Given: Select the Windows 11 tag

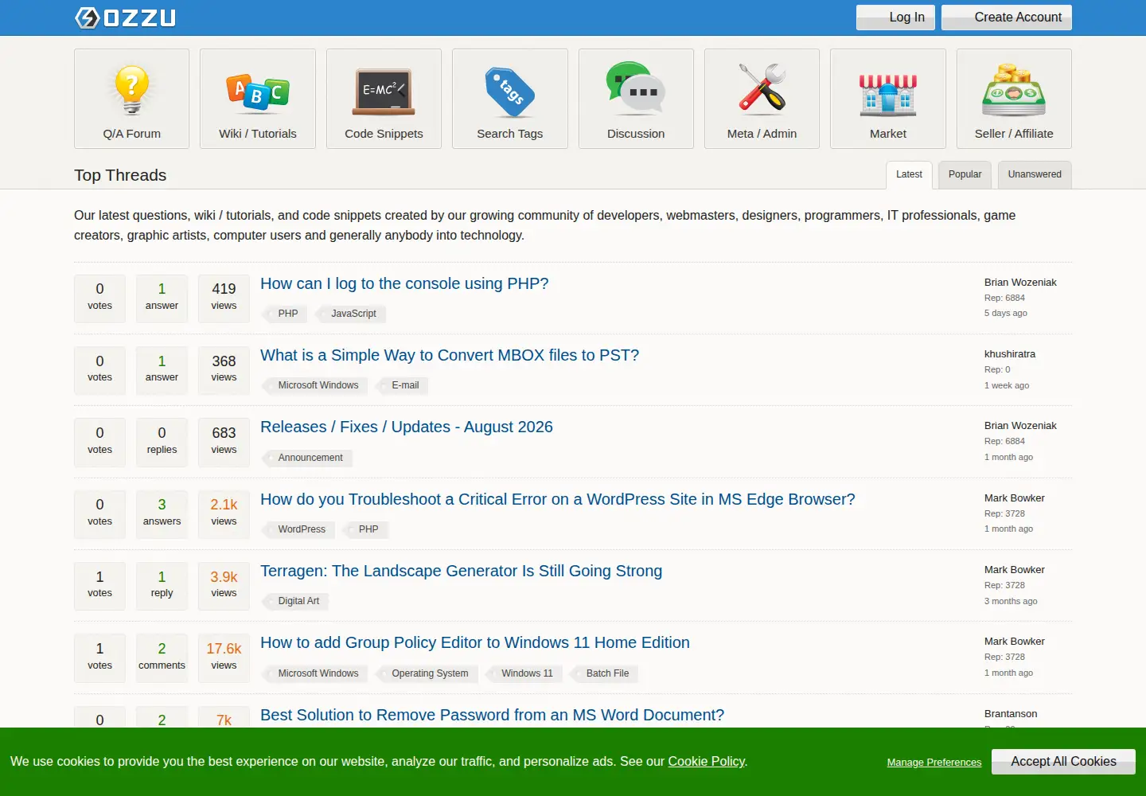Looking at the screenshot, I should pos(524,673).
